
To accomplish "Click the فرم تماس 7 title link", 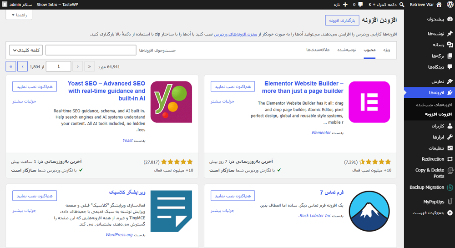I will 332,192.
